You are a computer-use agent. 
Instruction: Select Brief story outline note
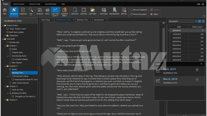pos(16,32)
